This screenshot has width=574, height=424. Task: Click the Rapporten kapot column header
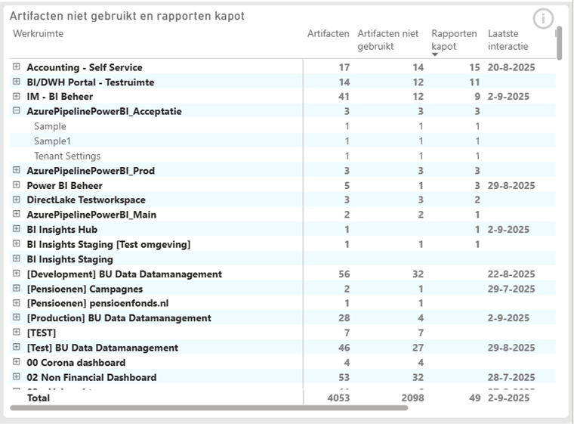[454, 39]
